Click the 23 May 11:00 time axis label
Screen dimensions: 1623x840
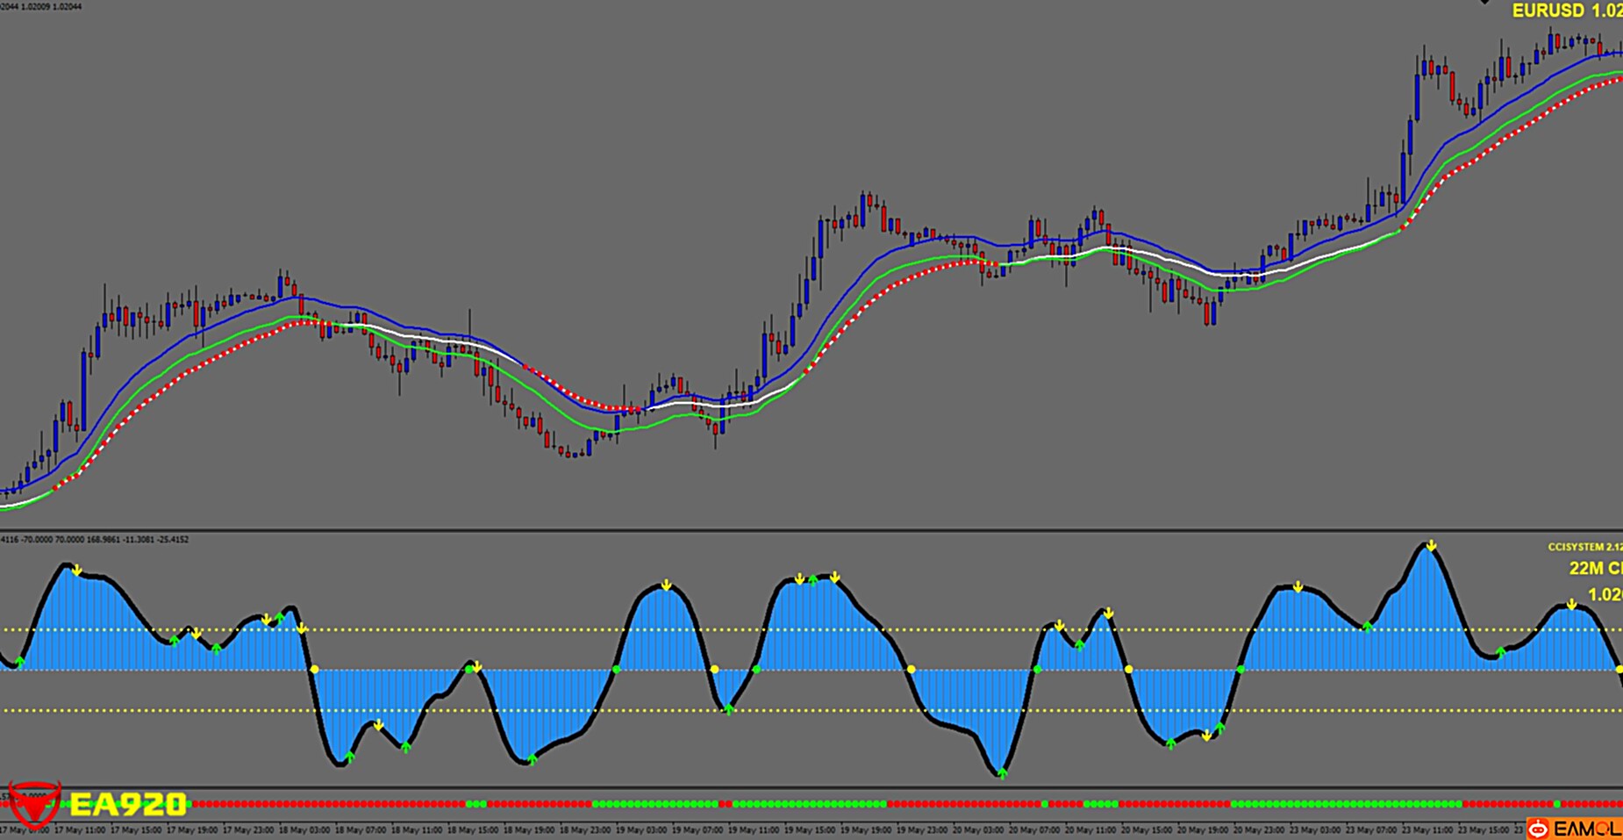point(1426,829)
